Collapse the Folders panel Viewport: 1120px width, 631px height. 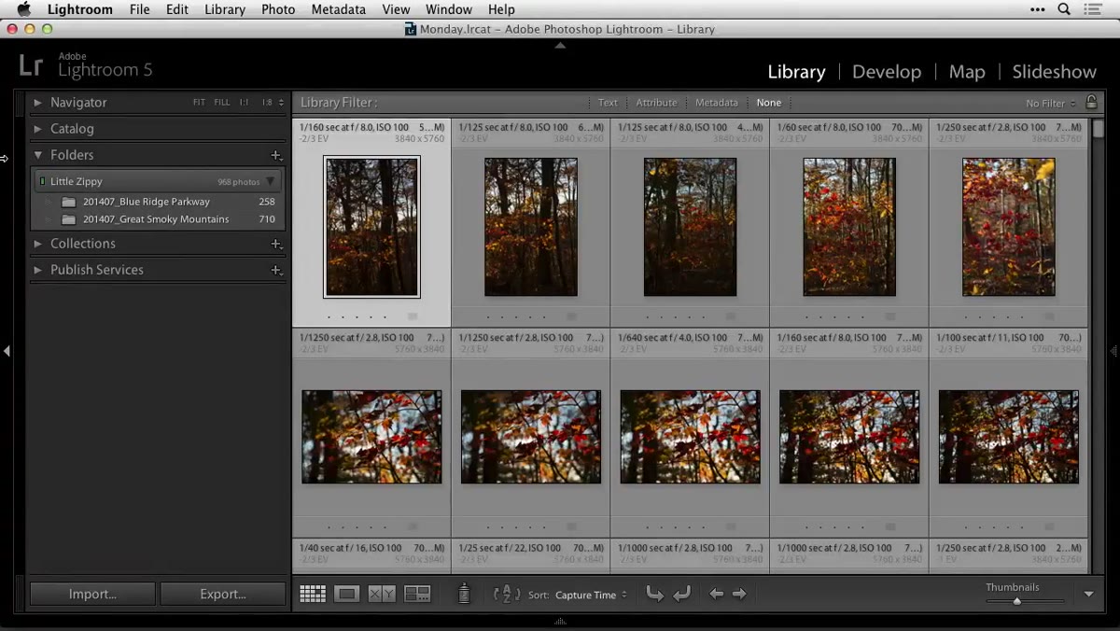[38, 155]
